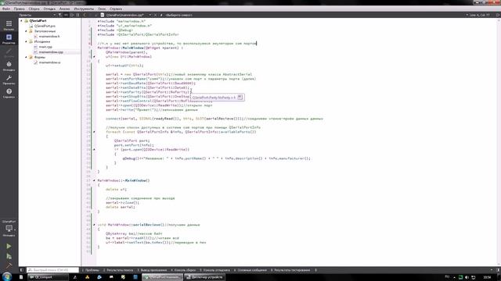Open the Инструменты (Tools) menu
Screen dimensions: 501x281
click(84, 9)
